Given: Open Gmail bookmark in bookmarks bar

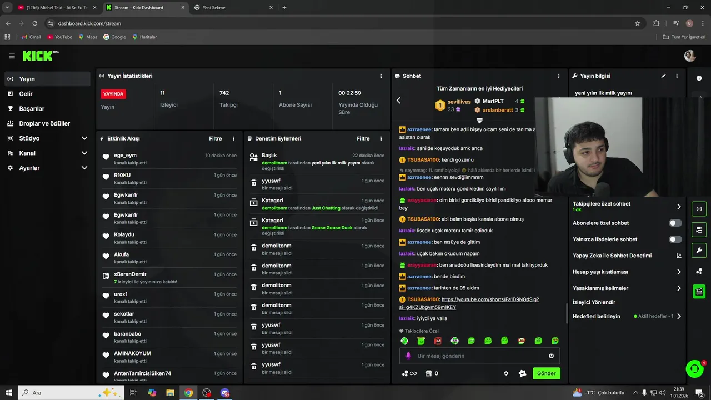Looking at the screenshot, I should [x=31, y=37].
